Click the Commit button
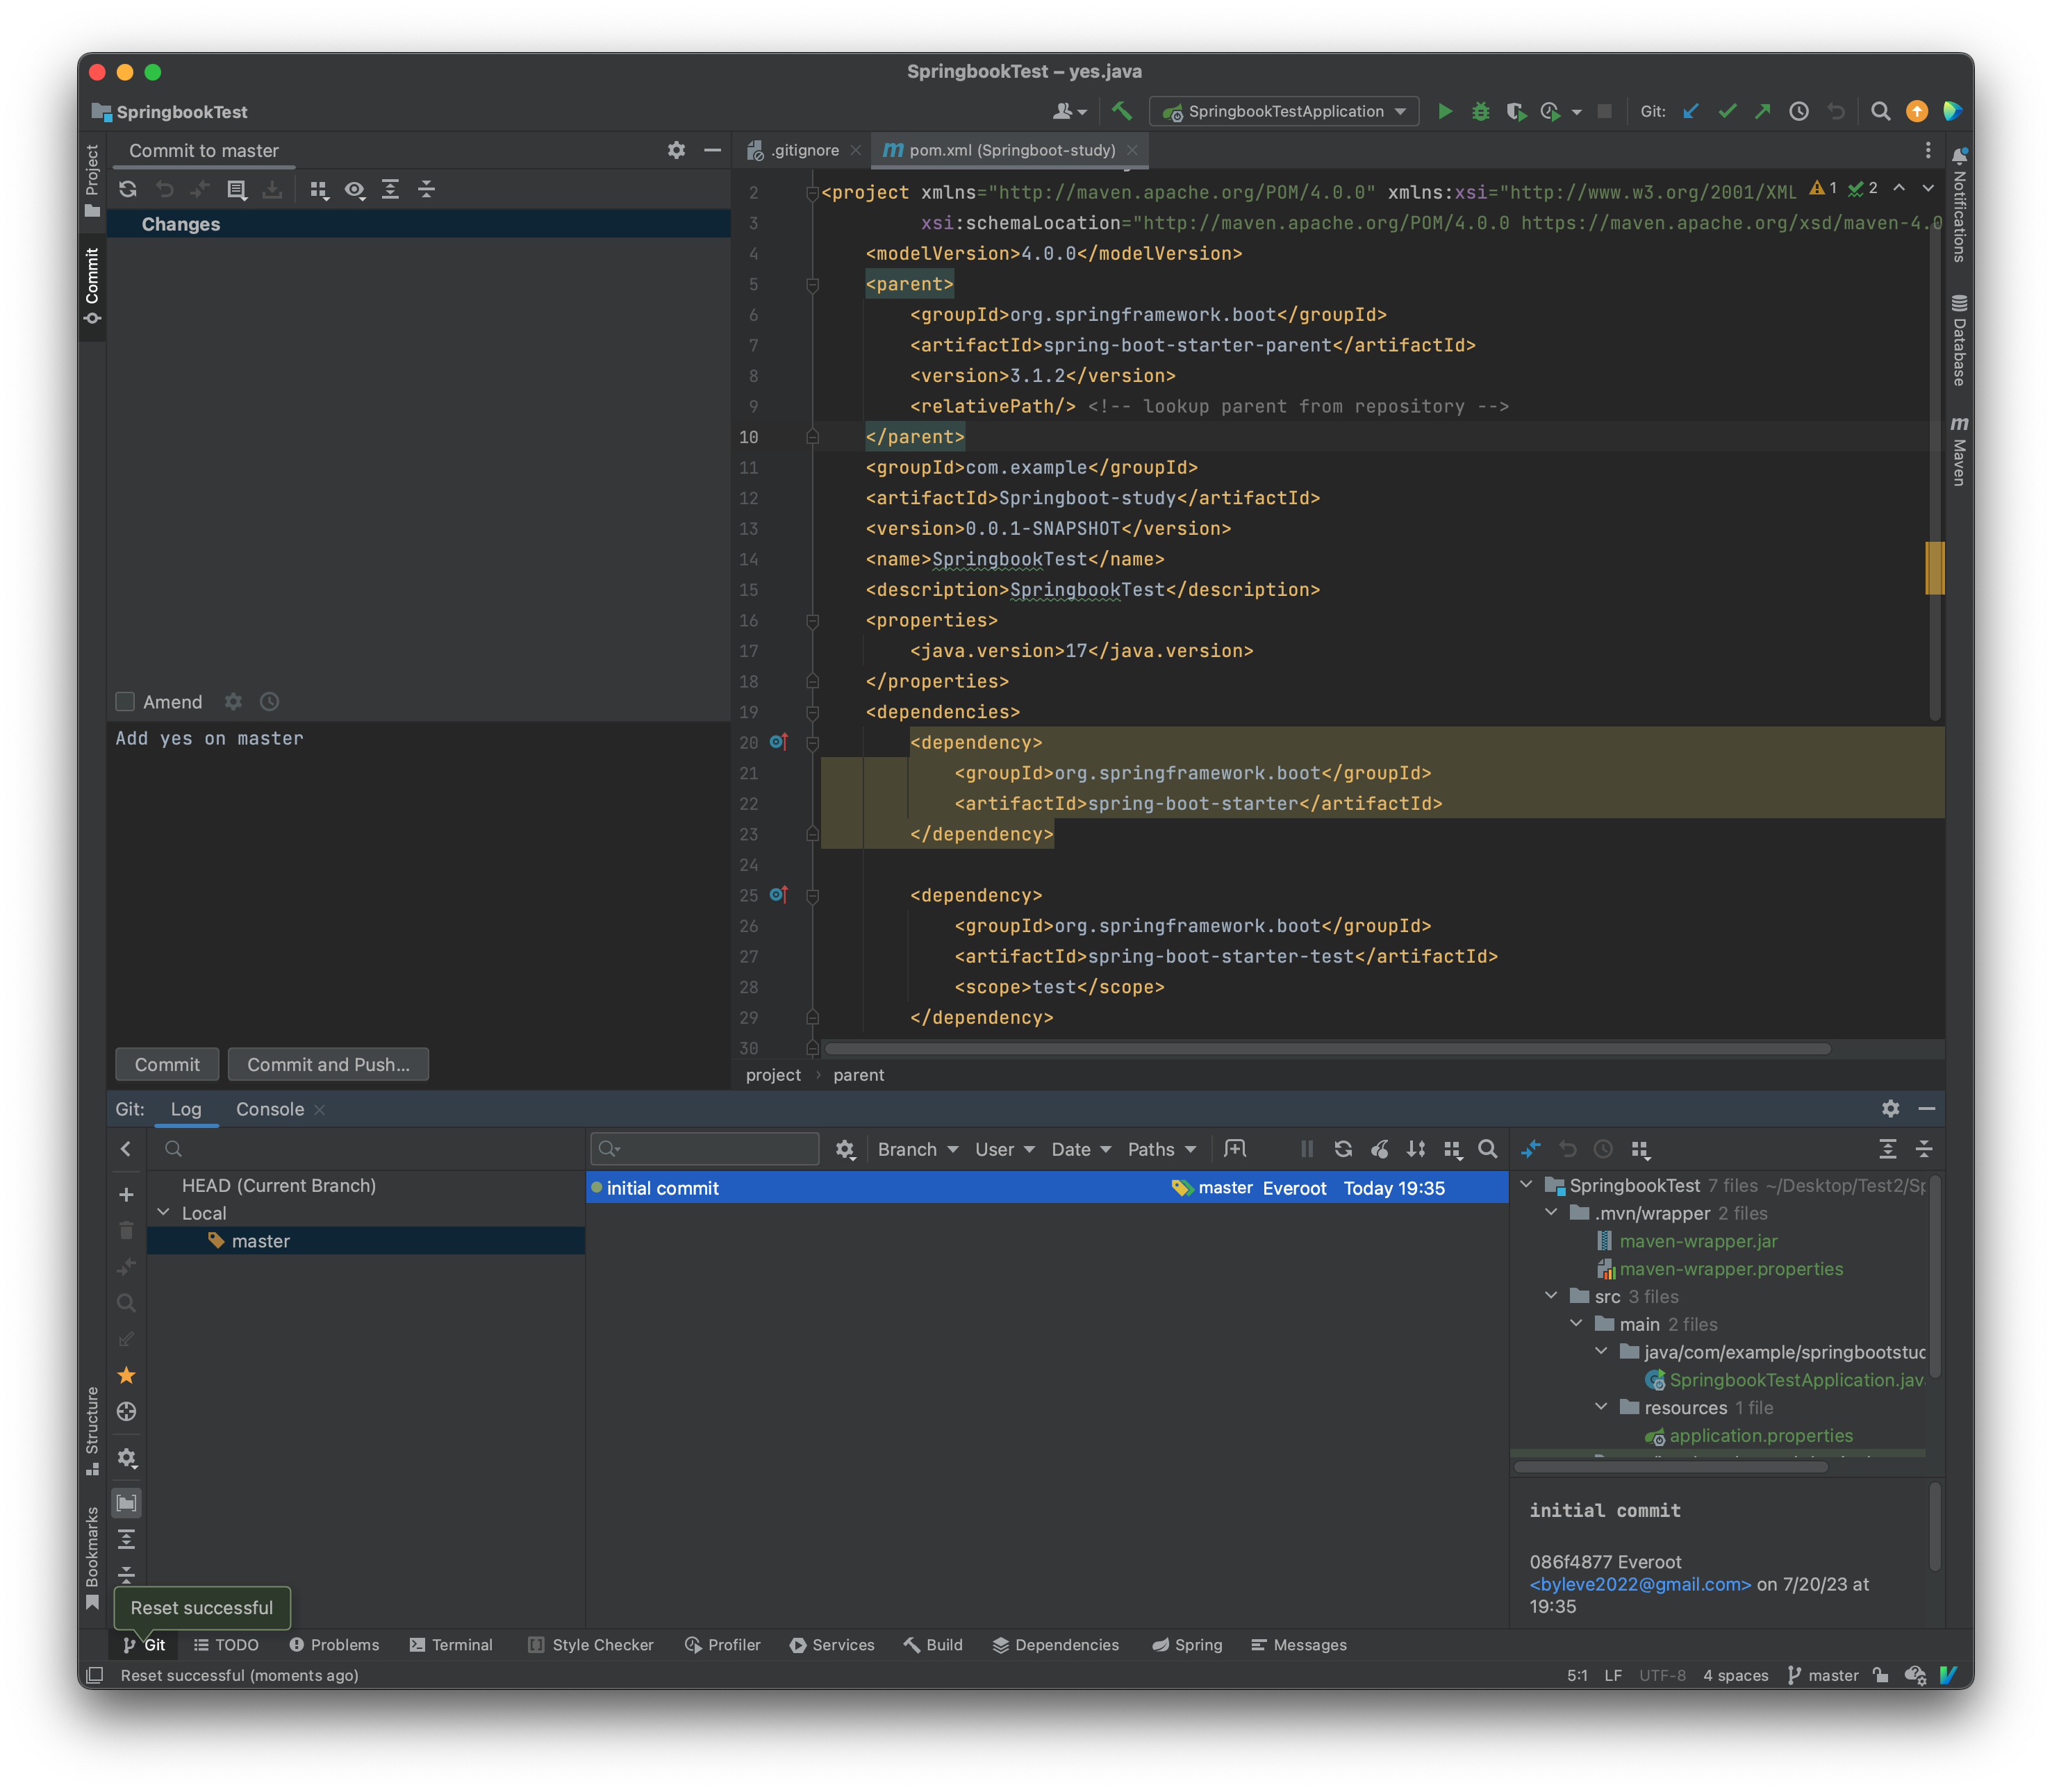This screenshot has height=1792, width=2052. pos(167,1064)
